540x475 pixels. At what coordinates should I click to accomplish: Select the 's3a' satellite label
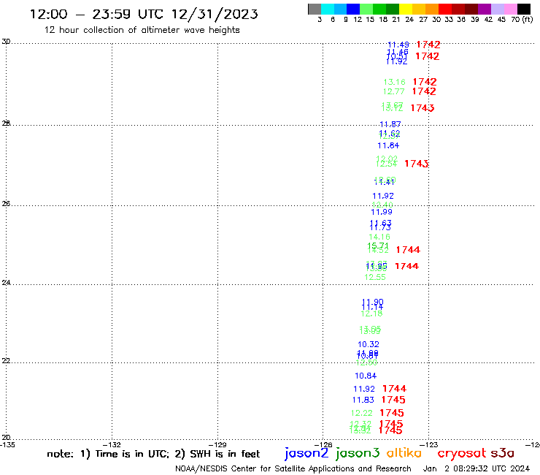[x=502, y=453]
